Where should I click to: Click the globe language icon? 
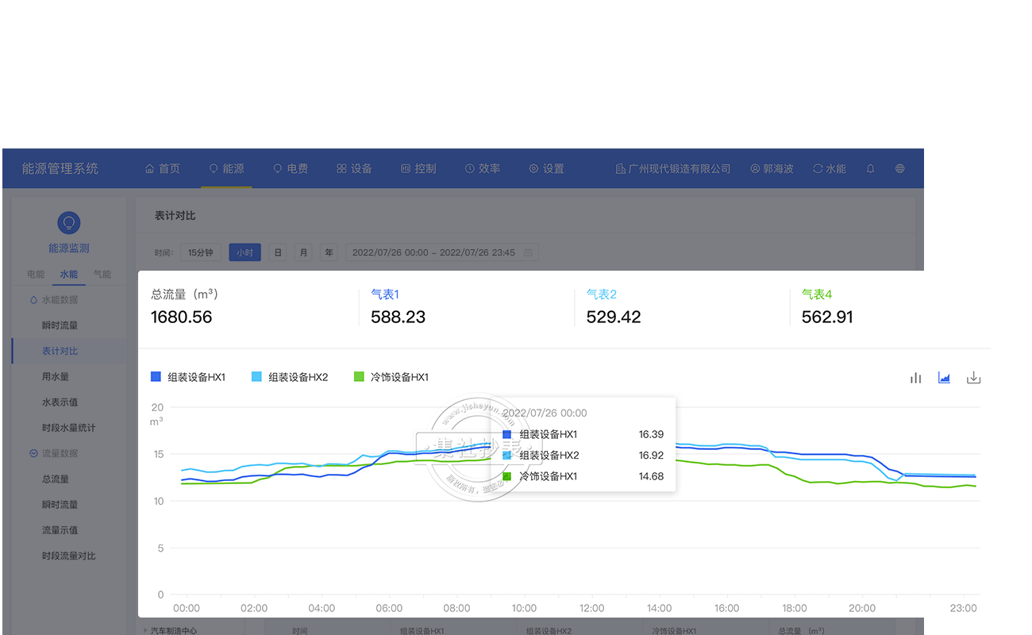[899, 169]
